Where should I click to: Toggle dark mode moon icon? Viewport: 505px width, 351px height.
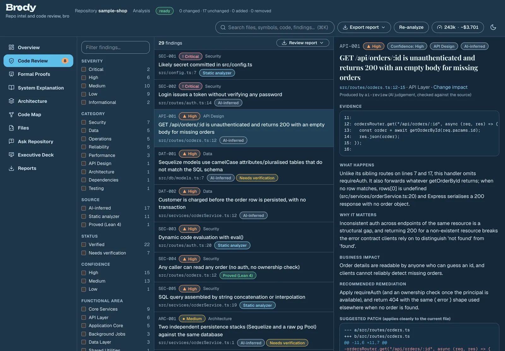(x=493, y=27)
